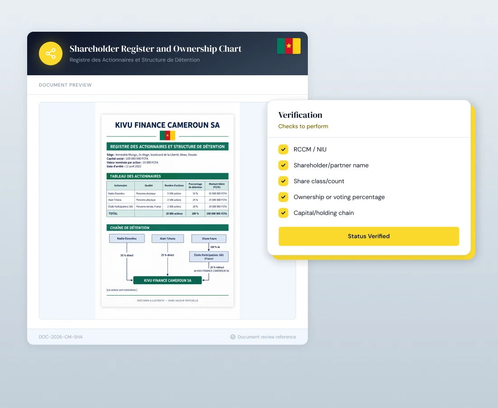
Task: Click the green KIVU FINANCE CAMEROUN SA chart box
Action: 168,281
